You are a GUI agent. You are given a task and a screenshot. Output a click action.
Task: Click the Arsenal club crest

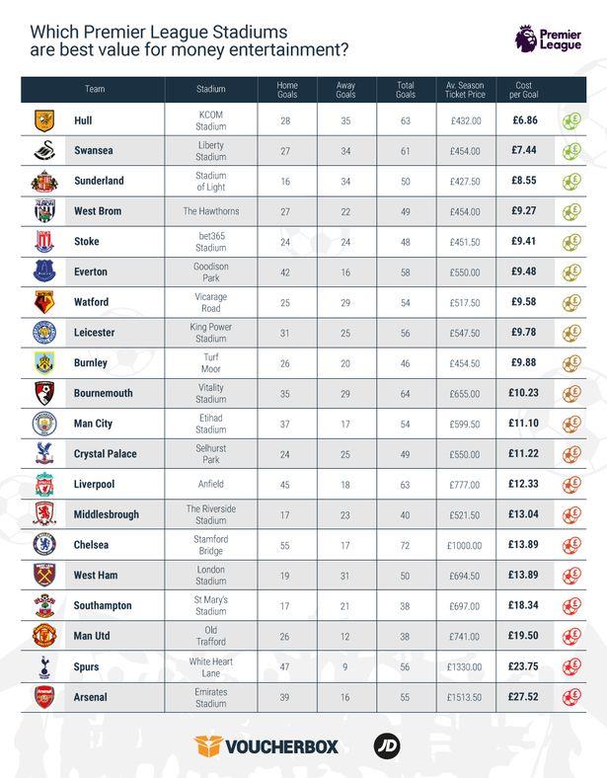point(43,696)
